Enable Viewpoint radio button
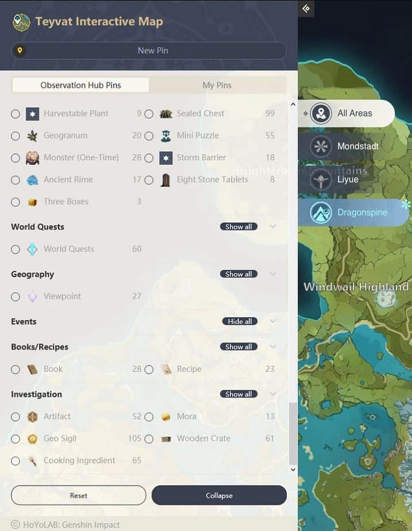412x531 pixels. 16,297
